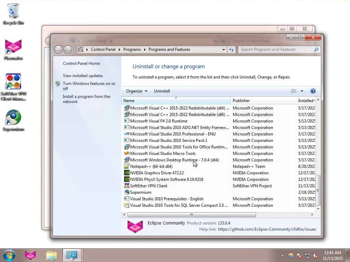Sort by the Publisher column header

(x=264, y=101)
